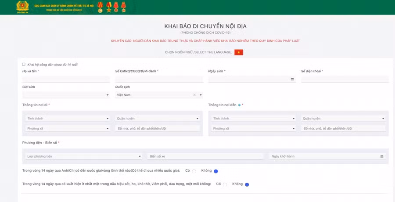The image size is (395, 202).
Task: Click the (PHÒNG CHỐNG DỊCH COVID-19) subtitle
Action: click(205, 33)
